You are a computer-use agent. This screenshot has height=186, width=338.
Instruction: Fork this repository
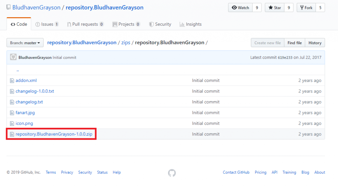(x=306, y=8)
